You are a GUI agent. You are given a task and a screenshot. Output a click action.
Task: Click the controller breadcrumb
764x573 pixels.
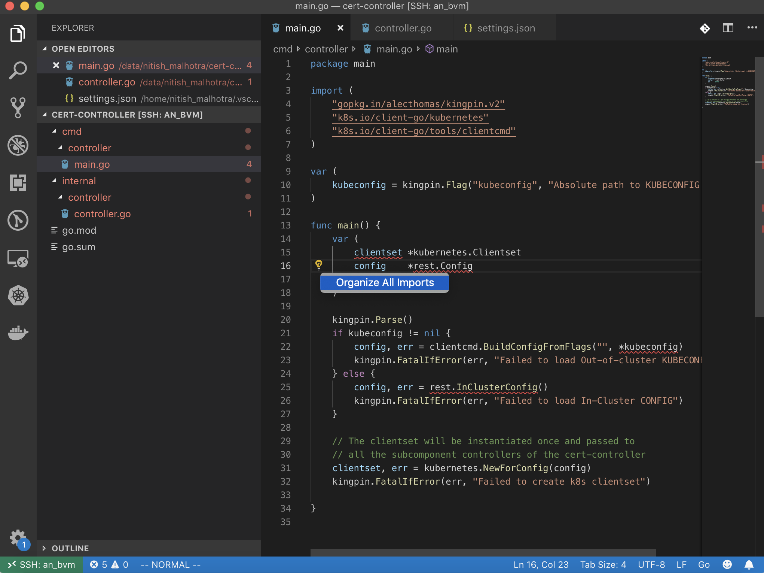pyautogui.click(x=326, y=49)
